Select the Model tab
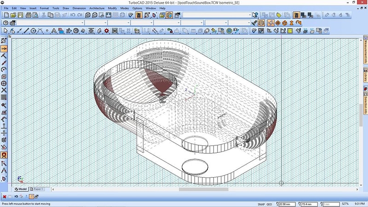 tap(21, 189)
